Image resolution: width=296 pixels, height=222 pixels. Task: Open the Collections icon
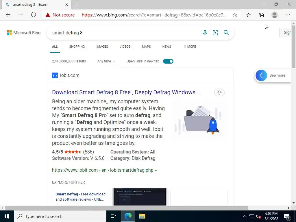(x=261, y=15)
